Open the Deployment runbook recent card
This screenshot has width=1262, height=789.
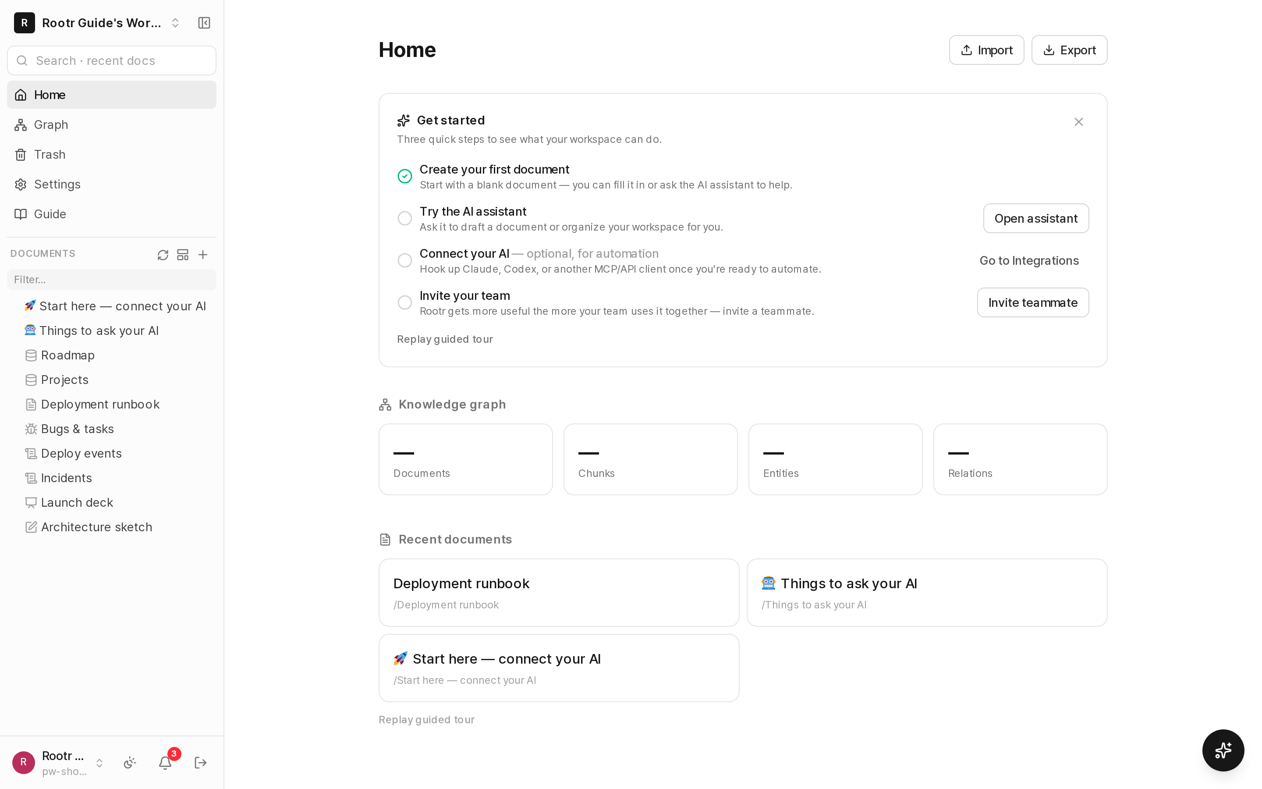[x=559, y=593]
